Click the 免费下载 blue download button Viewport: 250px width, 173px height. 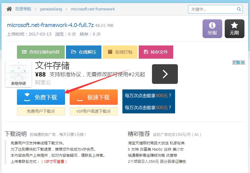41,97
